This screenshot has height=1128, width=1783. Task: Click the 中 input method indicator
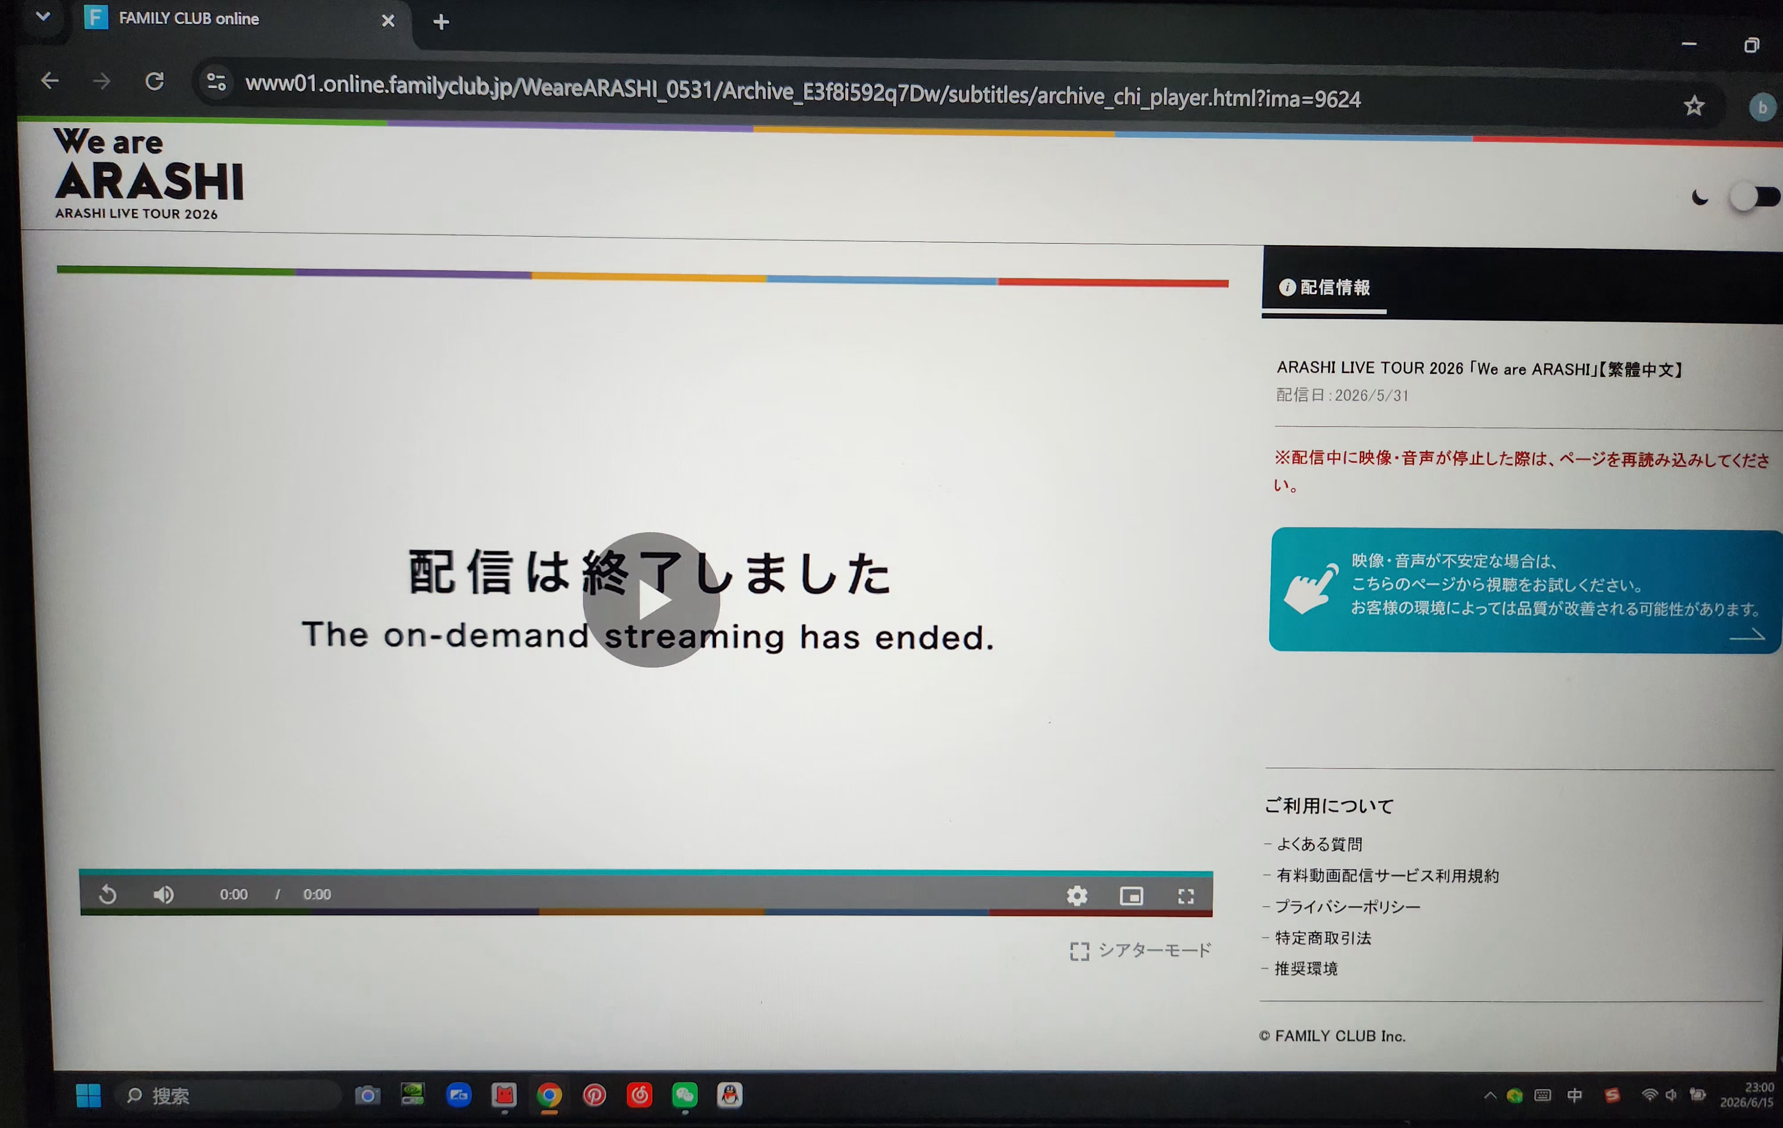[x=1575, y=1095]
